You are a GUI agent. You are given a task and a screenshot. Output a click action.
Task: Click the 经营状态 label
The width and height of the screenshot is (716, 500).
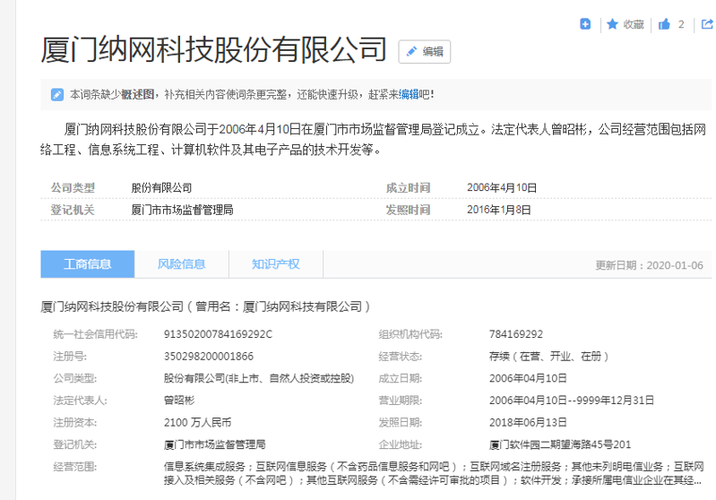[400, 356]
